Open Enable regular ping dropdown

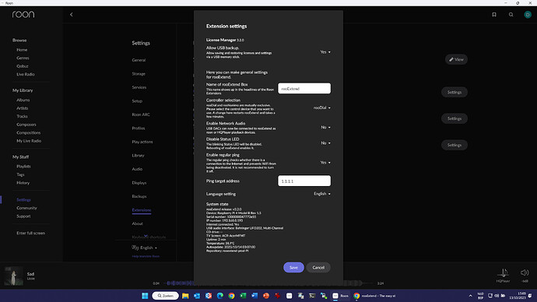[325, 163]
